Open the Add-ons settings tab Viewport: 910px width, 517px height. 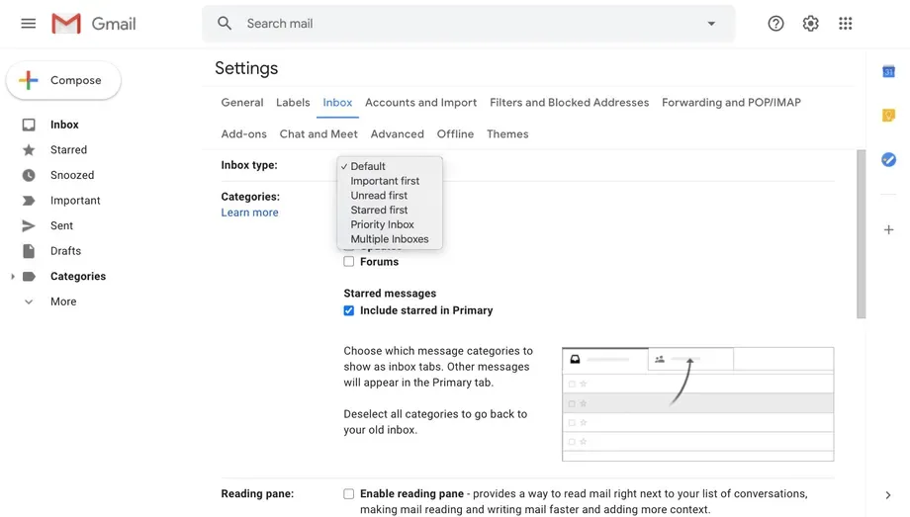243,134
